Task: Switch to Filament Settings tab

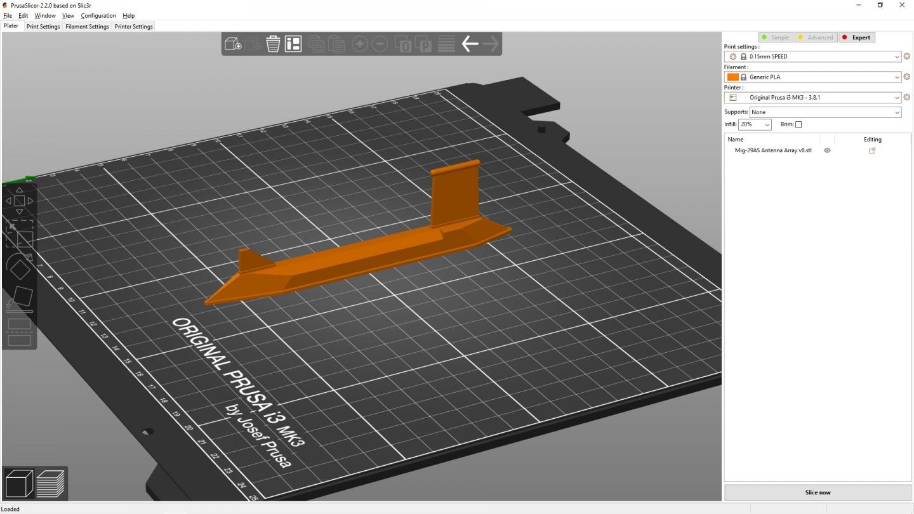Action: (87, 27)
